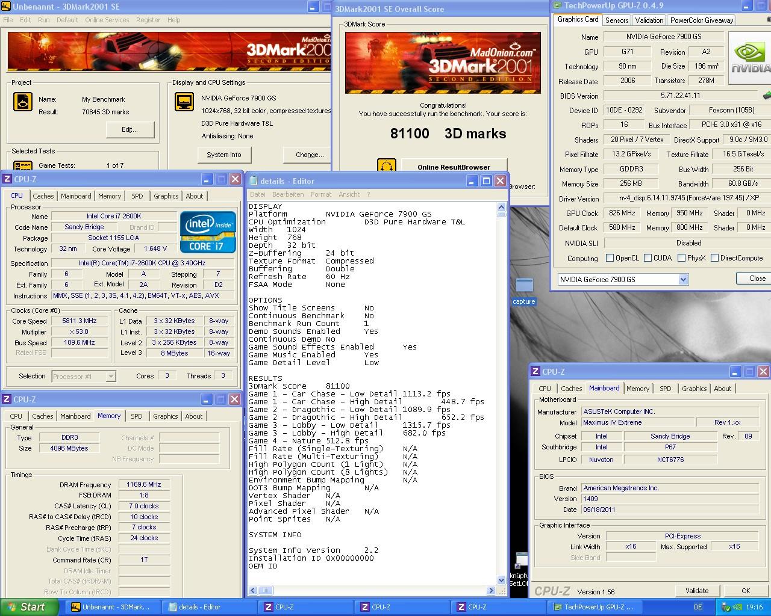Switch to the Validation tab in GPU-Z
The image size is (771, 616).
click(x=649, y=20)
